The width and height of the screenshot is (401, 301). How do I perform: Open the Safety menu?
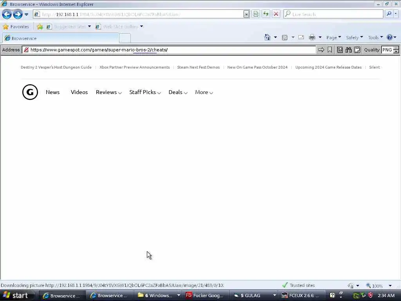tap(354, 38)
